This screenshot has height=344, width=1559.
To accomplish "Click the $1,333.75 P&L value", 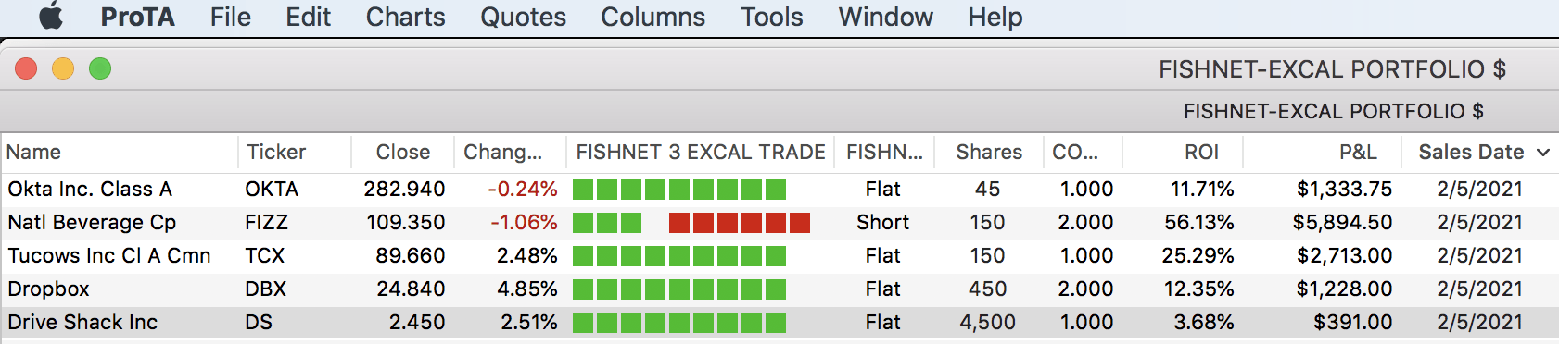I will pos(1344,189).
